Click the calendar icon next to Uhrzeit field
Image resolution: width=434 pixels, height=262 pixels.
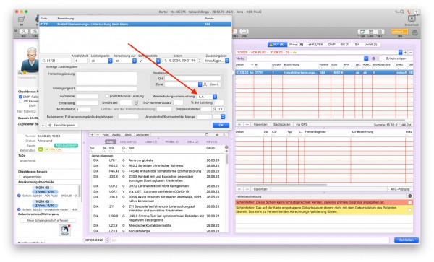[136, 102]
